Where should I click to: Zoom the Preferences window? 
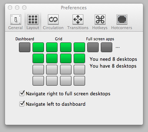point(24,8)
